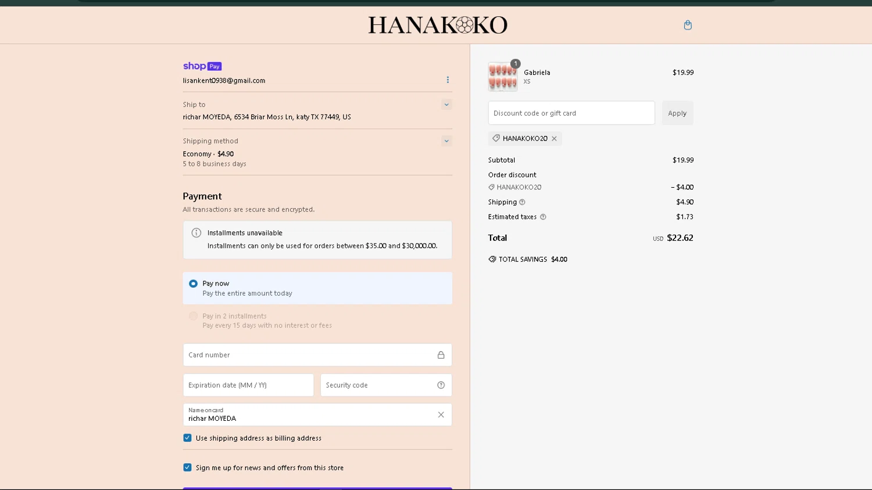The width and height of the screenshot is (872, 490).
Task: Click the Name on card field
Action: tap(317, 415)
